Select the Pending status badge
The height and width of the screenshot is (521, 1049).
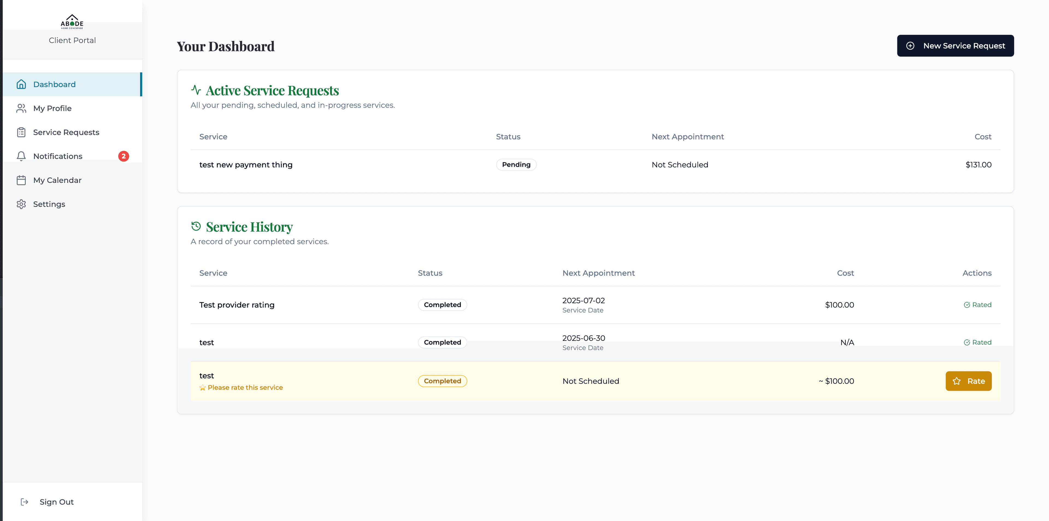[x=516, y=164]
